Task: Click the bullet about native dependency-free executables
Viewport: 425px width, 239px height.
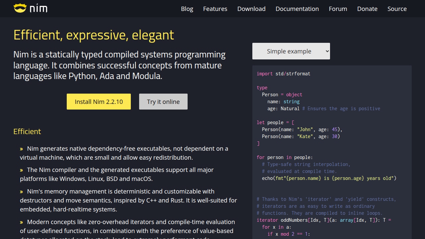Action: [124, 153]
